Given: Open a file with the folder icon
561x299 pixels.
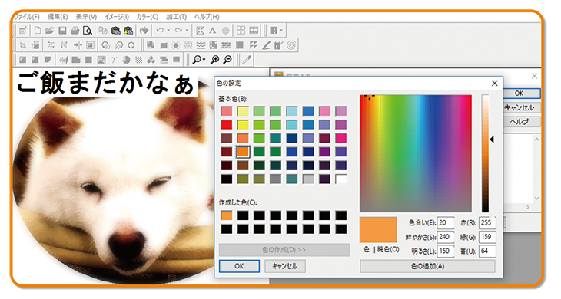Looking at the screenshot, I should (50, 31).
